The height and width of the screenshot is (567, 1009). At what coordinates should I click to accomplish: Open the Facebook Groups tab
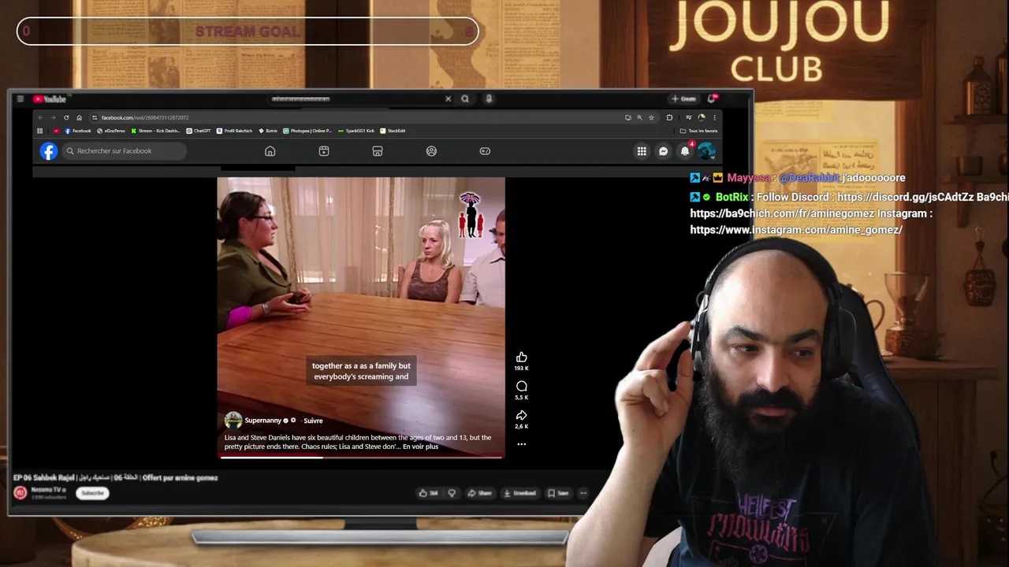coord(431,151)
